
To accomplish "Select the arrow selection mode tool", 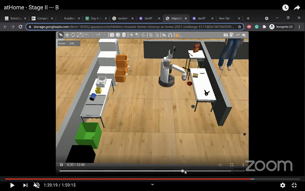I will [61, 35].
